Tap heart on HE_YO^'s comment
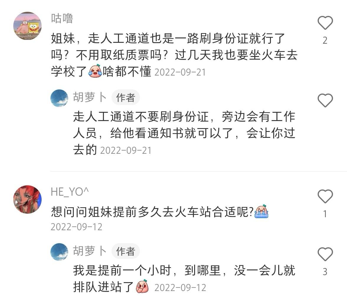Image resolution: width=347 pixels, height=304 pixels. tap(325, 196)
